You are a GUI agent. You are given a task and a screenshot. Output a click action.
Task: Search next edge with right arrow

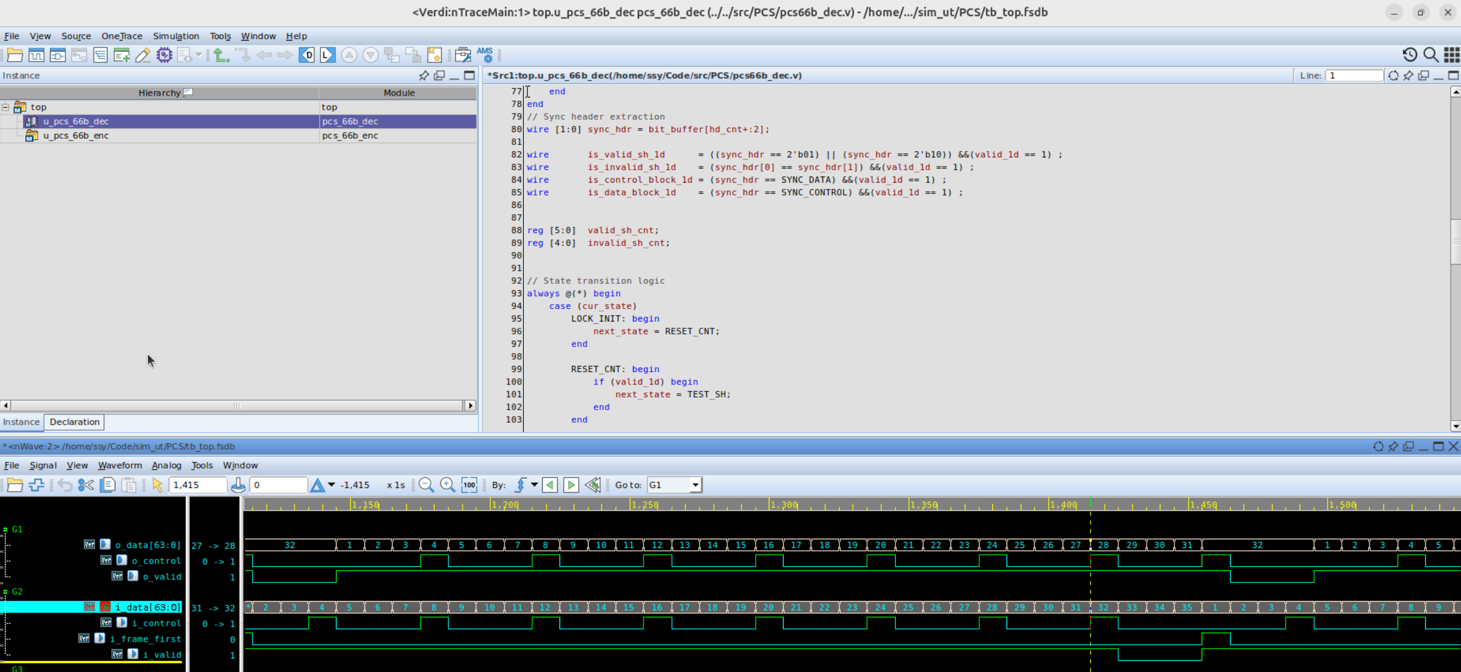point(571,485)
